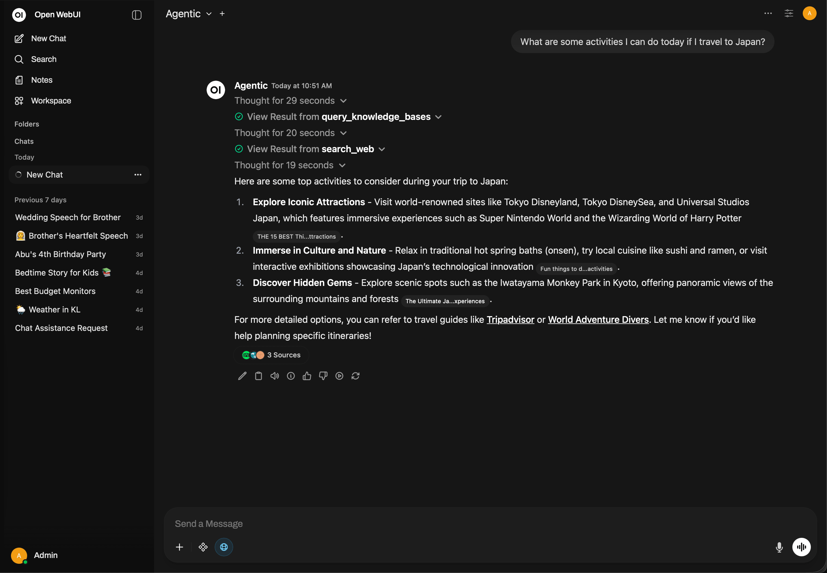Start voice call mode
The height and width of the screenshot is (573, 827).
[802, 547]
